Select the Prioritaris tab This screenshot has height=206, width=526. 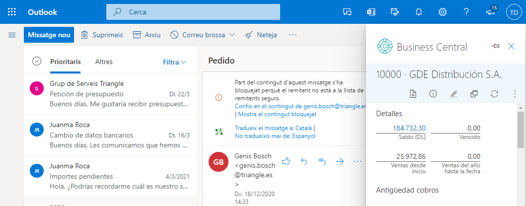65,62
